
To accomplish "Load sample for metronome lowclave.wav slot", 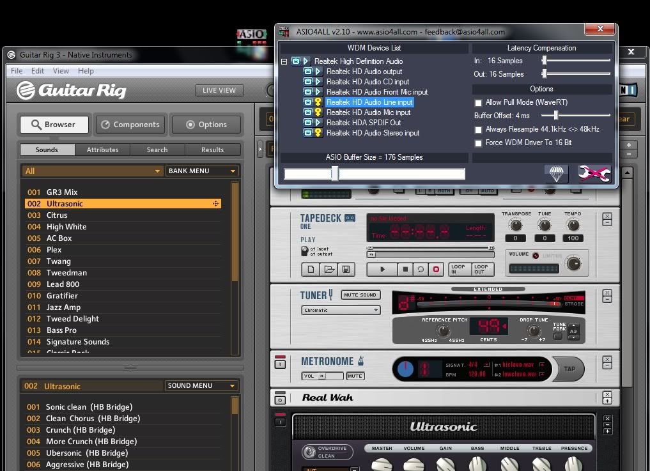I will pyautogui.click(x=541, y=374).
